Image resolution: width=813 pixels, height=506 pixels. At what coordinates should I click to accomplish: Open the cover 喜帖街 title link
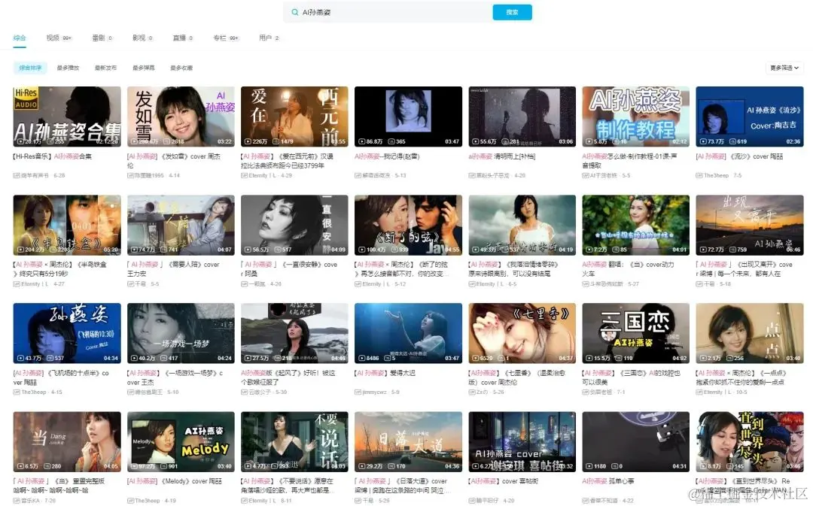tap(504, 481)
